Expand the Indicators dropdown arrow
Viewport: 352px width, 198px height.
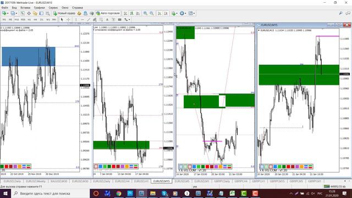(177, 13)
